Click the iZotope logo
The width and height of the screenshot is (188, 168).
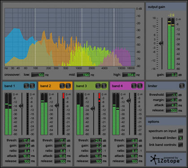tap(166, 159)
